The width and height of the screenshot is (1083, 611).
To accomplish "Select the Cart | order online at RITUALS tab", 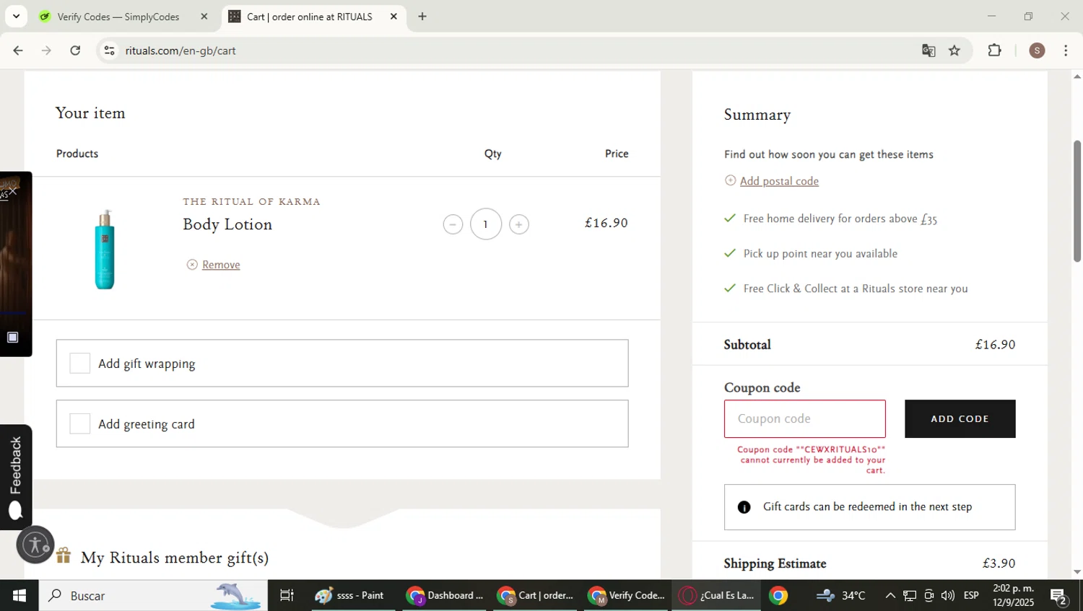I will [310, 17].
